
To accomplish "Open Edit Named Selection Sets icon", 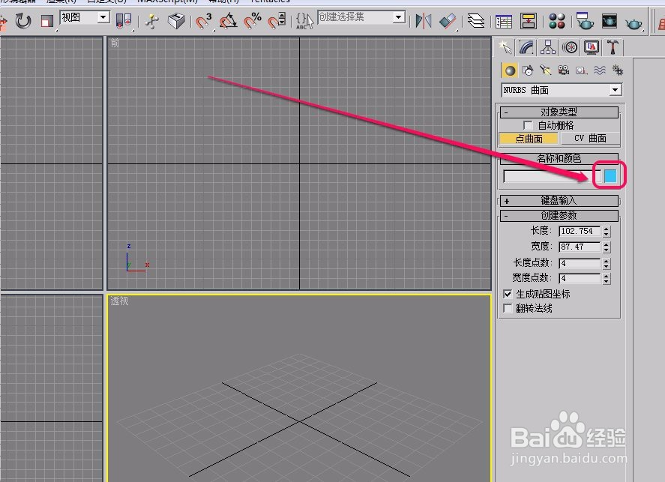I will [304, 20].
